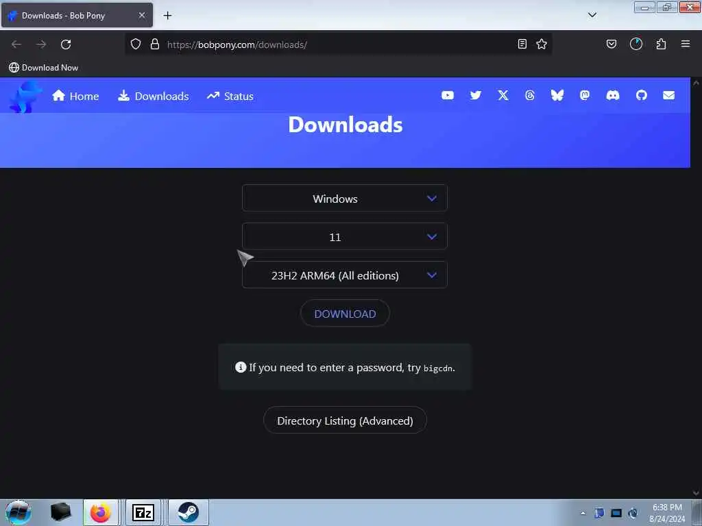Click the DOWNLOAD button
Screen dimensions: 702x526
(x=345, y=314)
